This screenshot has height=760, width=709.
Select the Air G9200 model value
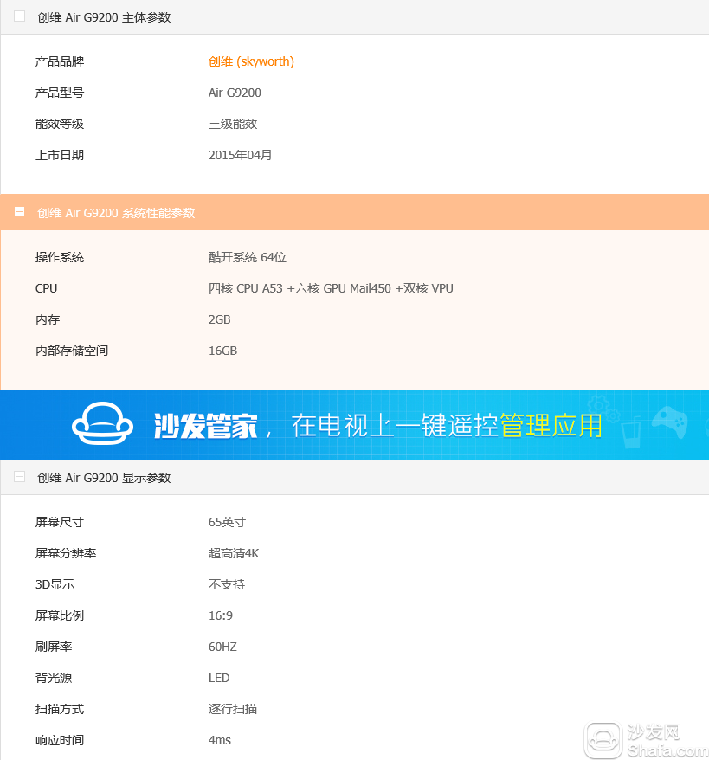(235, 93)
